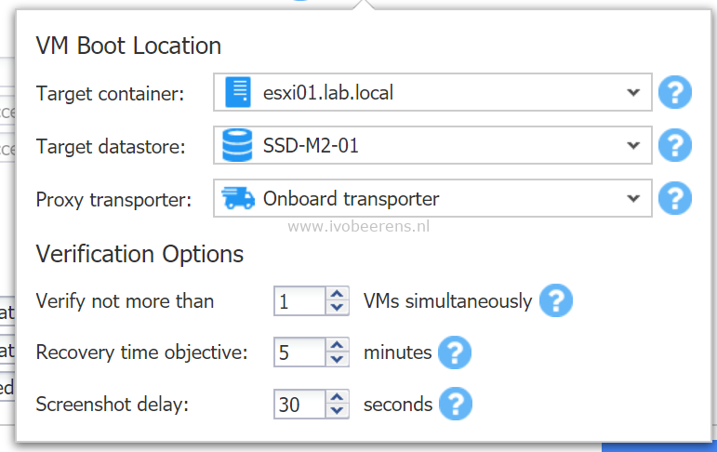Increase Screenshot delay seconds
717x452 pixels.
click(x=337, y=397)
